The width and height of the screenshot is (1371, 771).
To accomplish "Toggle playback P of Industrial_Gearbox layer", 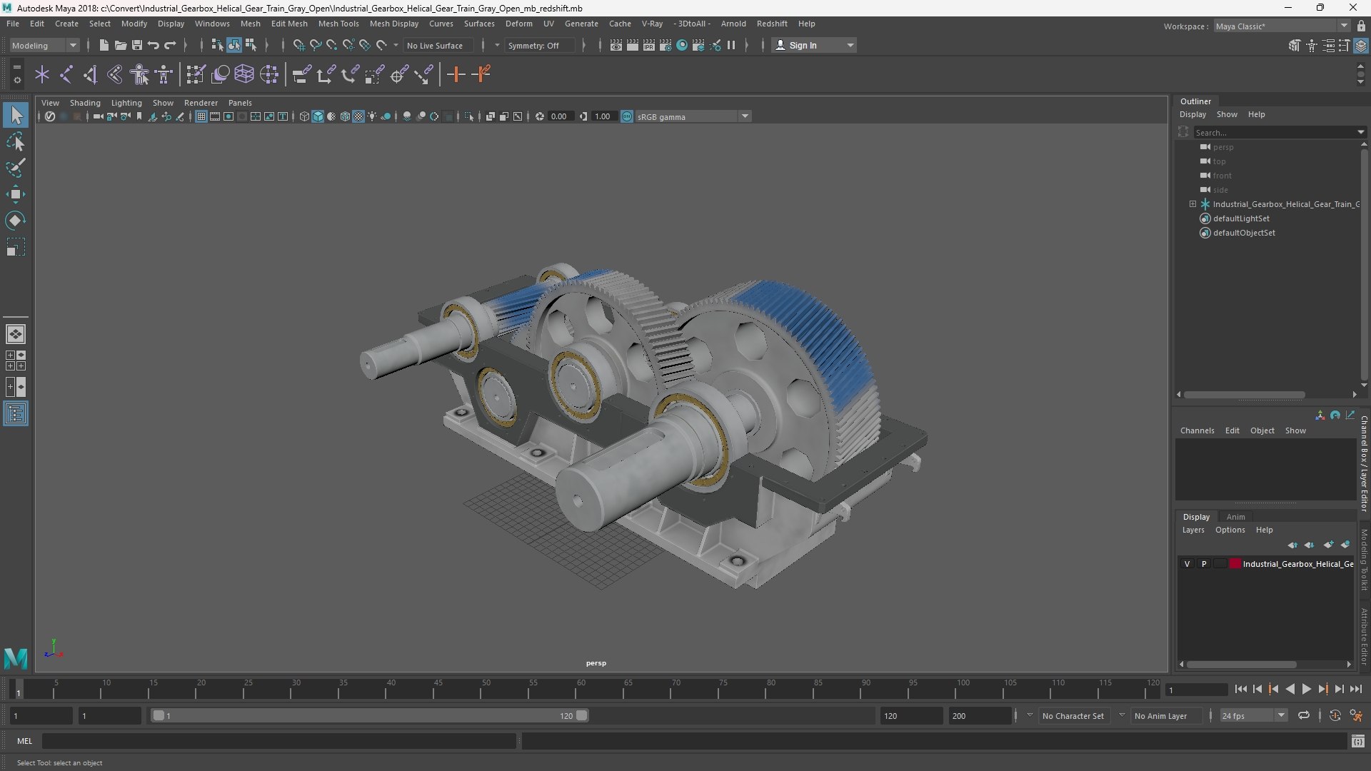I will pyautogui.click(x=1204, y=564).
